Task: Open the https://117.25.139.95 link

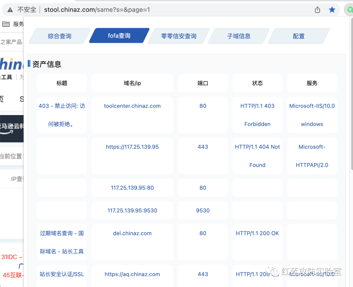Action: tap(132, 147)
